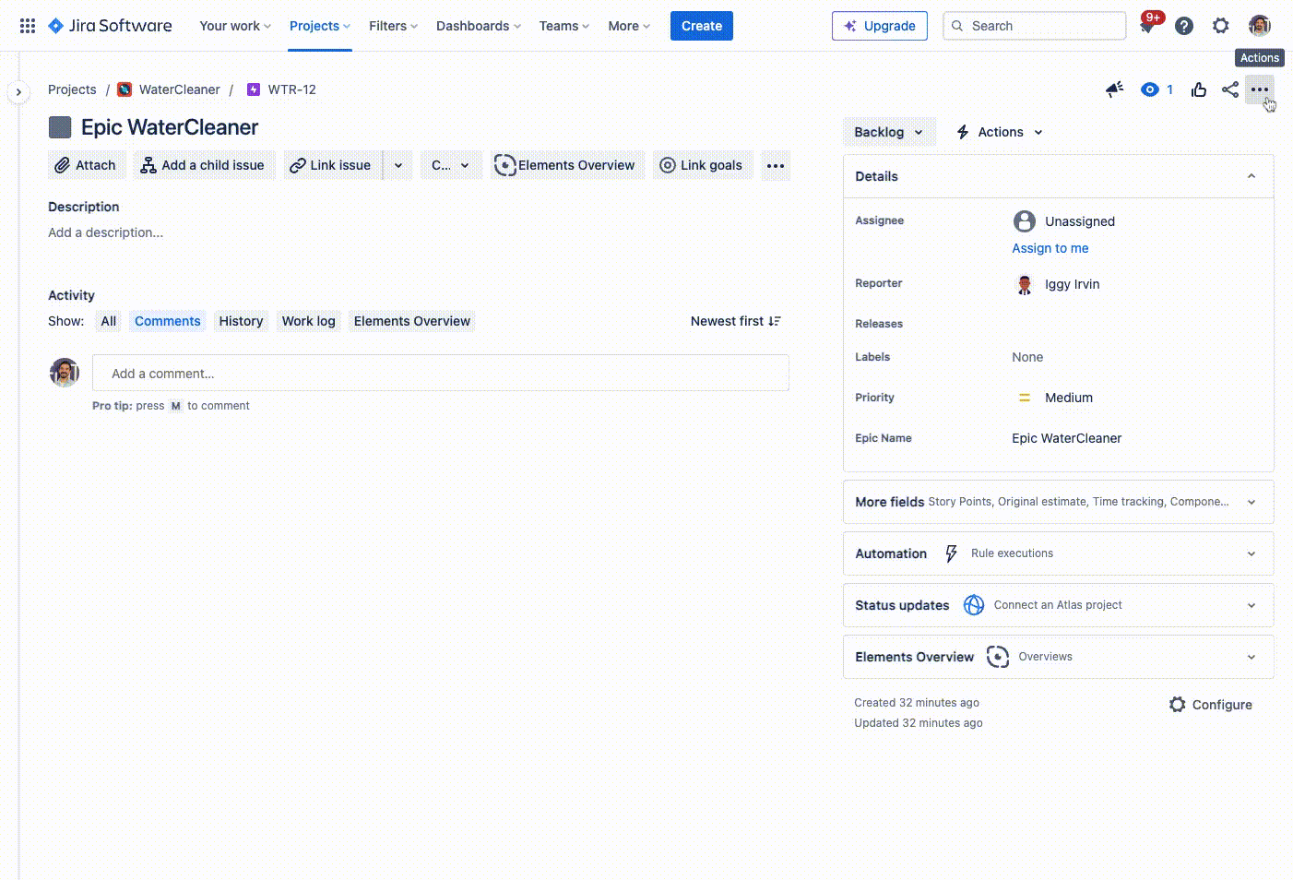Open the issue Actions three-dot menu
The image size is (1293, 880).
(x=1260, y=89)
